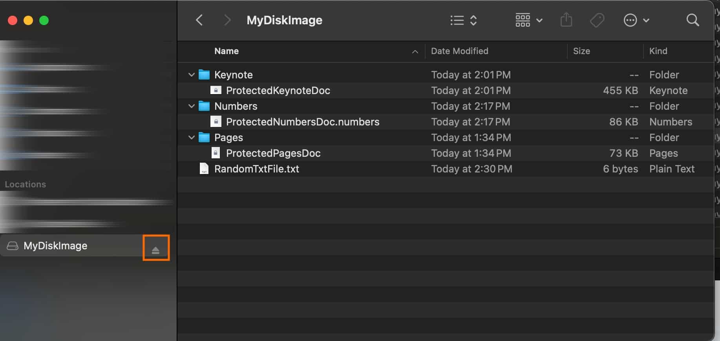The image size is (720, 341).
Task: Sort by the Kind column header
Action: pyautogui.click(x=658, y=51)
